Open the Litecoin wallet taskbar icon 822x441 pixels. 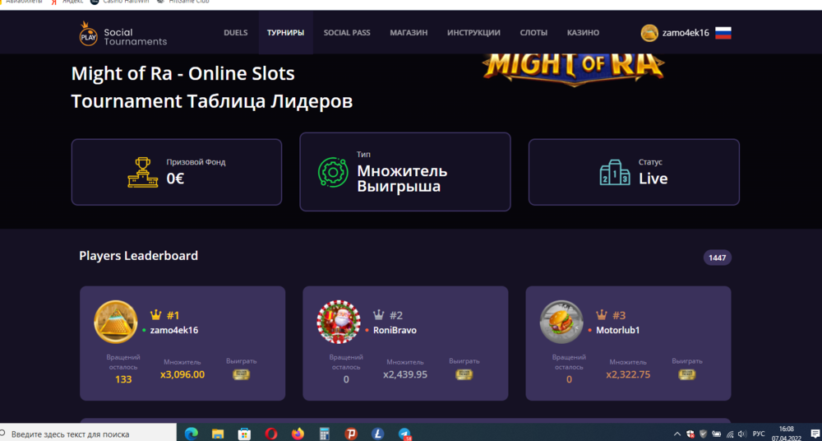378,434
